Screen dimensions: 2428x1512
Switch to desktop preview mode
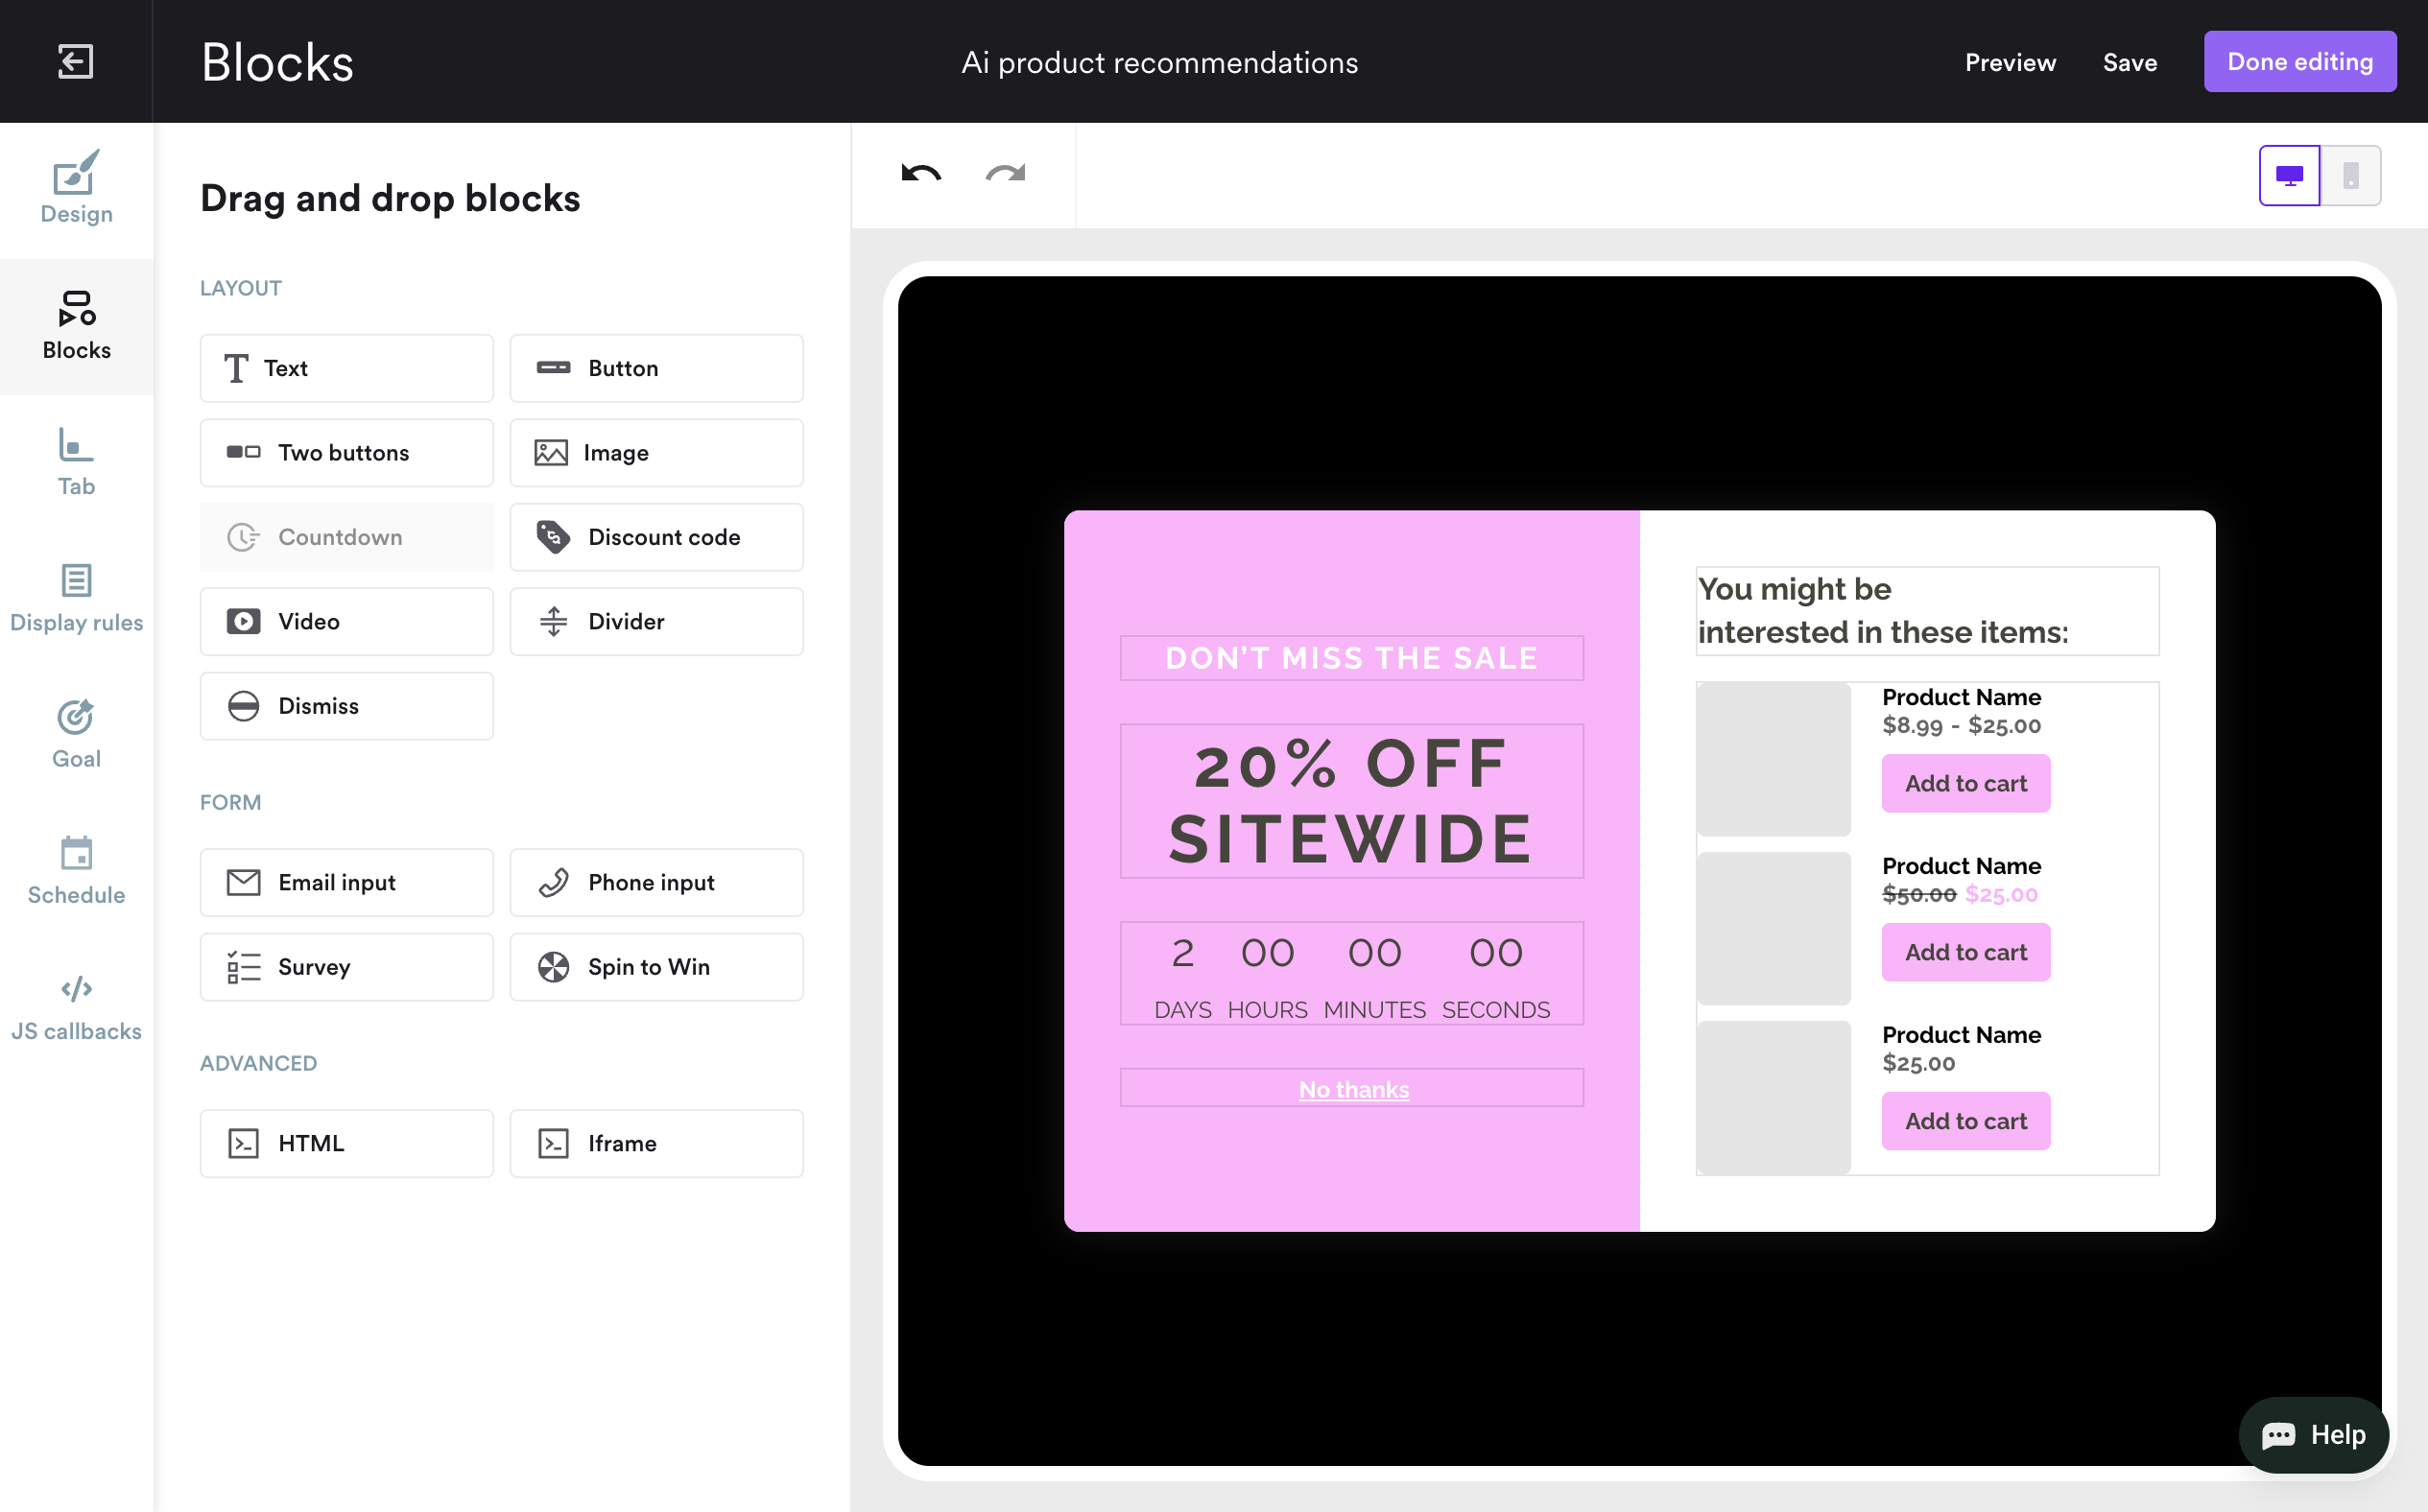(x=2288, y=176)
